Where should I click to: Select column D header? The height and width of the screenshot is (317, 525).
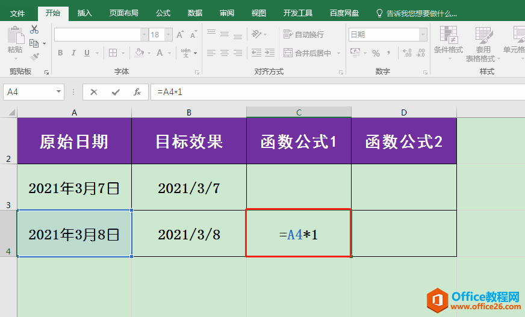pyautogui.click(x=404, y=112)
